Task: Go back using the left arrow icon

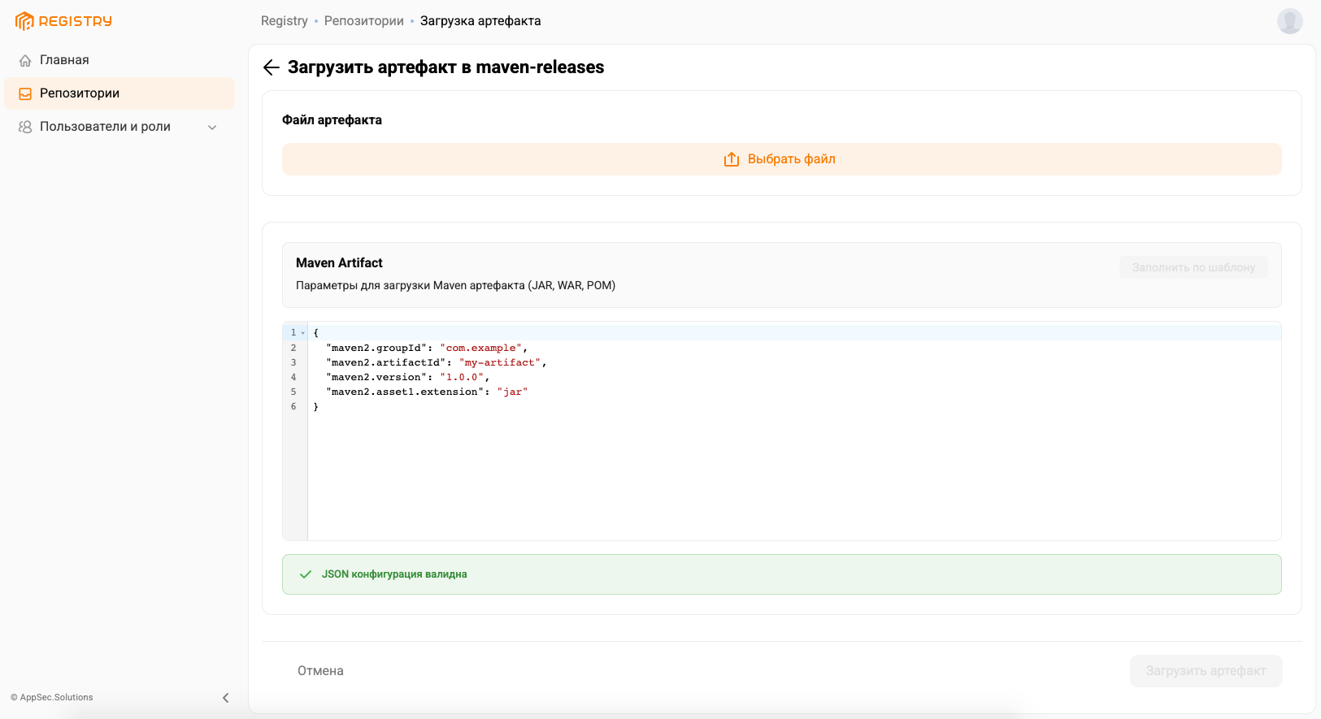Action: (x=272, y=67)
